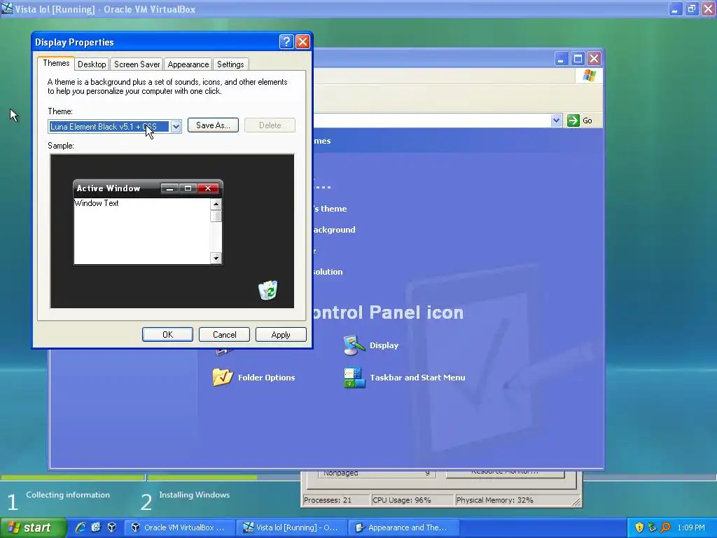Click the VirtualBox cube Quick Launch icon
Image resolution: width=717 pixels, height=538 pixels.
point(111,527)
